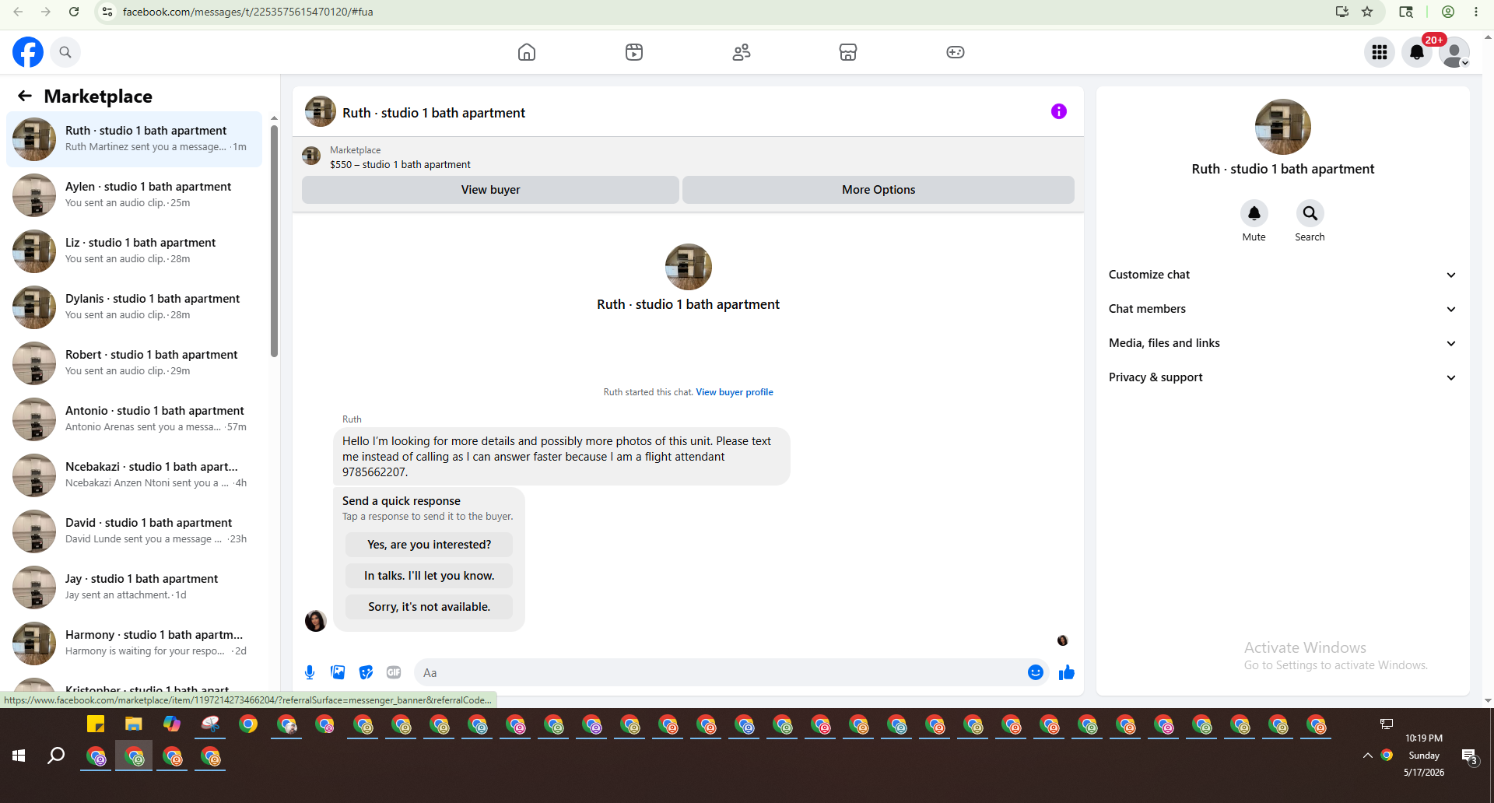The height and width of the screenshot is (803, 1494).
Task: Click the large listing thumbnail in the right panel
Action: click(x=1283, y=127)
